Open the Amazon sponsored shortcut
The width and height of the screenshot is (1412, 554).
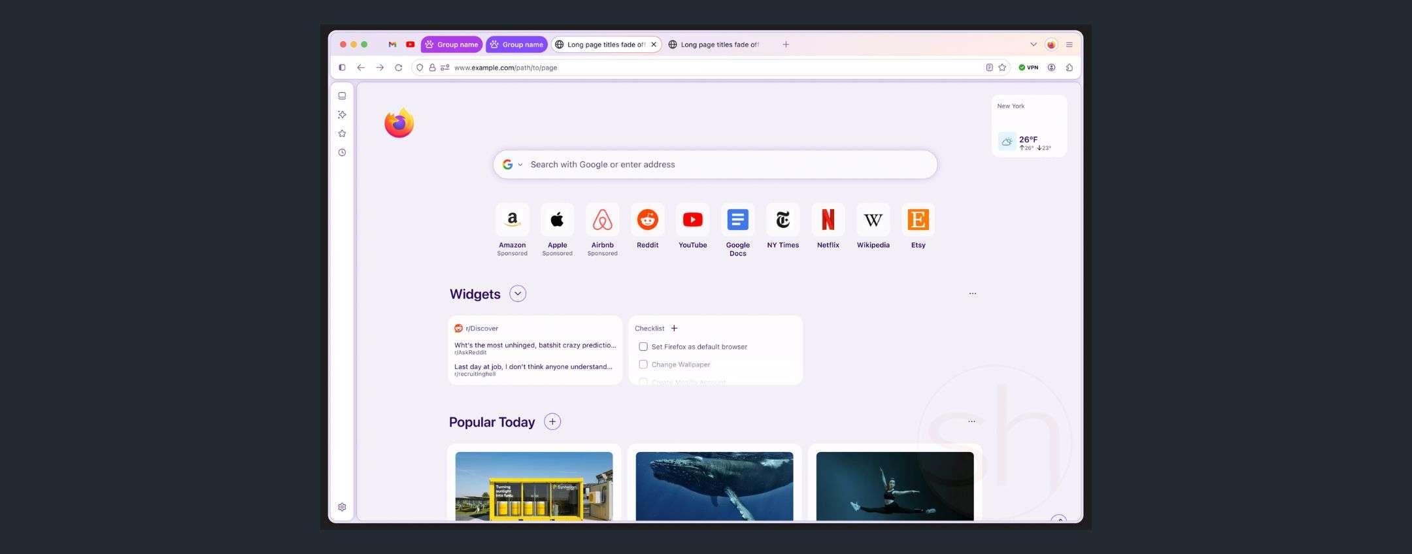[512, 229]
